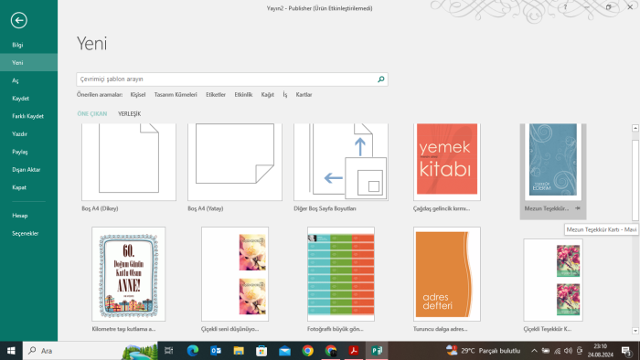The width and height of the screenshot is (640, 360).
Task: Select the Fotoğraflı büyük gön... template
Action: (341, 274)
